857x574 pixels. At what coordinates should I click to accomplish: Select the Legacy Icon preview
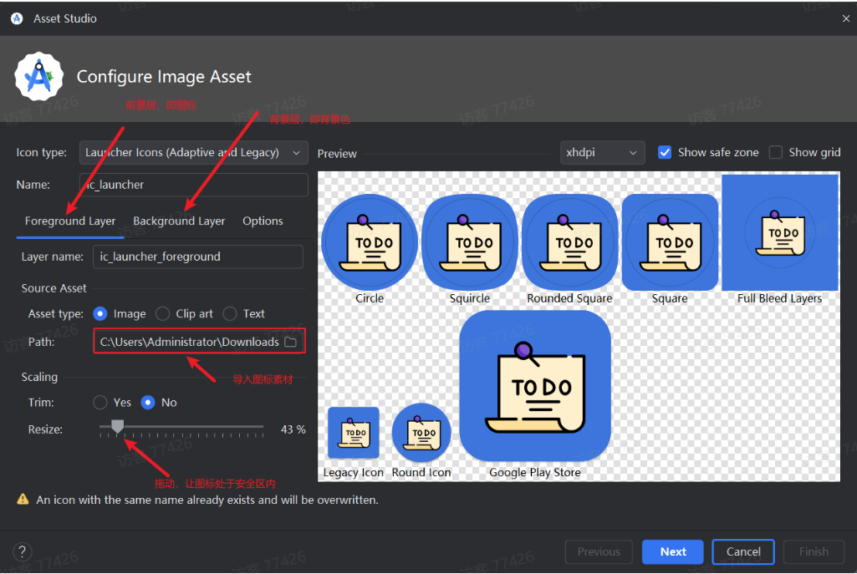click(354, 433)
